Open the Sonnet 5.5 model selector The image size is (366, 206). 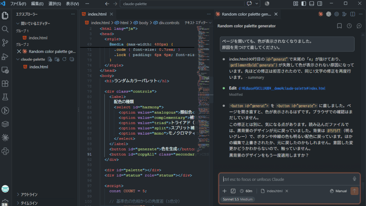pyautogui.click(x=238, y=199)
